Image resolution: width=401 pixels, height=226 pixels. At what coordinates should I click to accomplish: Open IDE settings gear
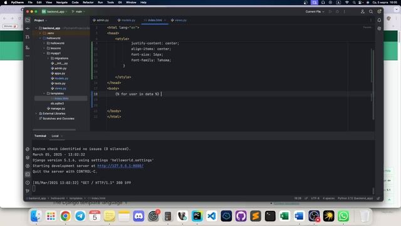click(x=379, y=11)
